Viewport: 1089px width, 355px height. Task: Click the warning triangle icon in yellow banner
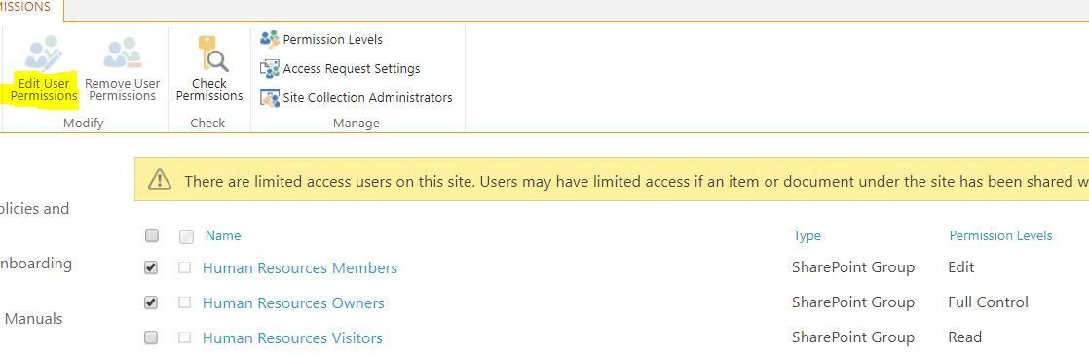click(160, 180)
